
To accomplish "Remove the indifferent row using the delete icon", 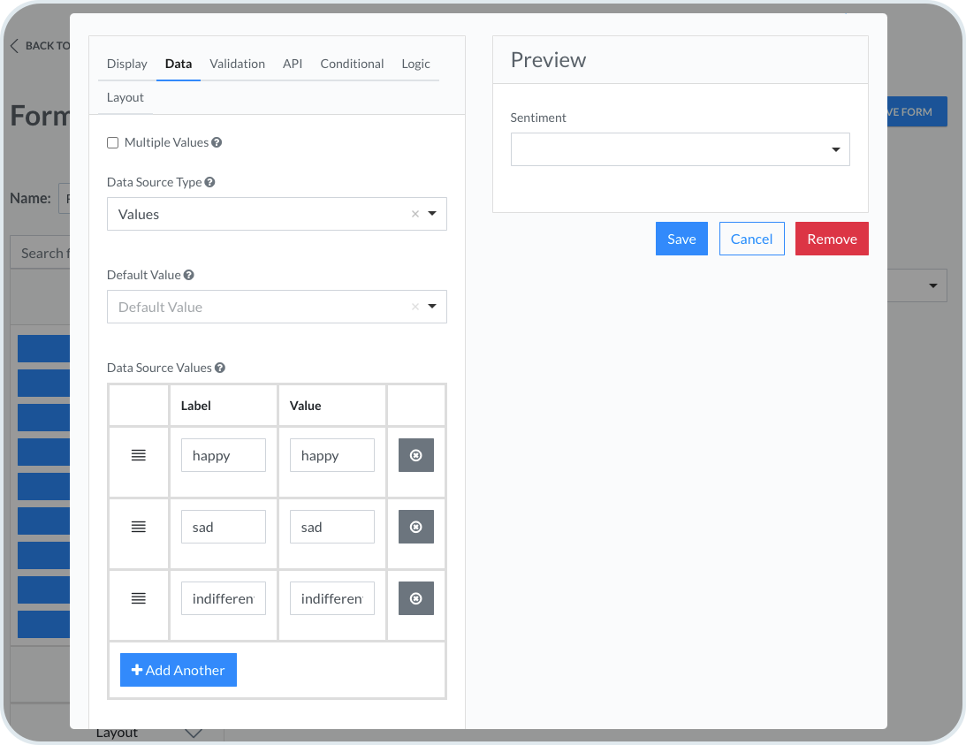I will [x=415, y=598].
